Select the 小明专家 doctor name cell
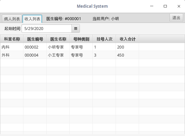Image resolution: width=185 pixels, height=136 pixels. pos(58,47)
